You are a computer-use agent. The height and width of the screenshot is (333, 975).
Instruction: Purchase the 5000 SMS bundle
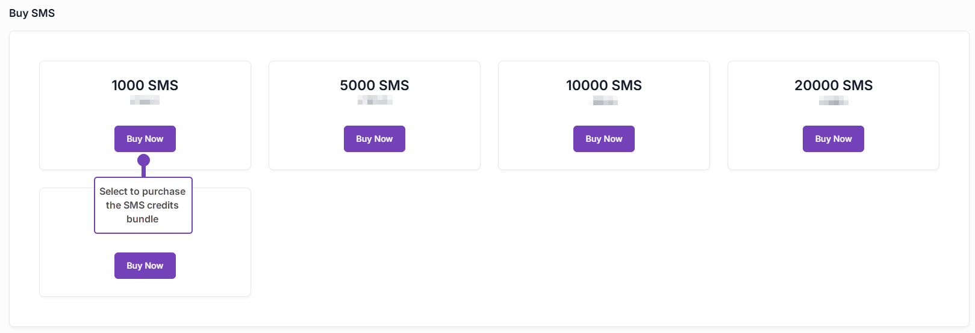click(374, 139)
